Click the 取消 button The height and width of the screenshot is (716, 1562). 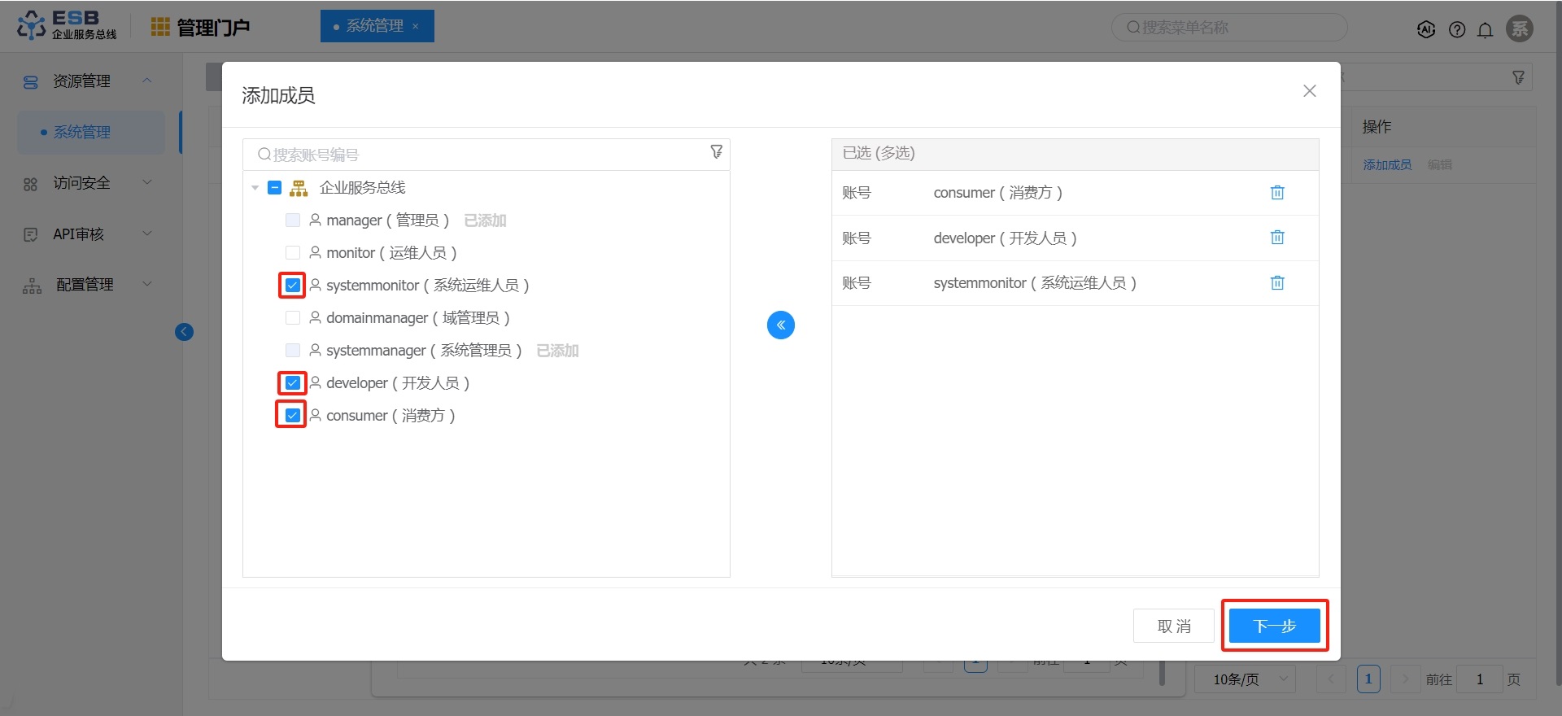(1174, 626)
